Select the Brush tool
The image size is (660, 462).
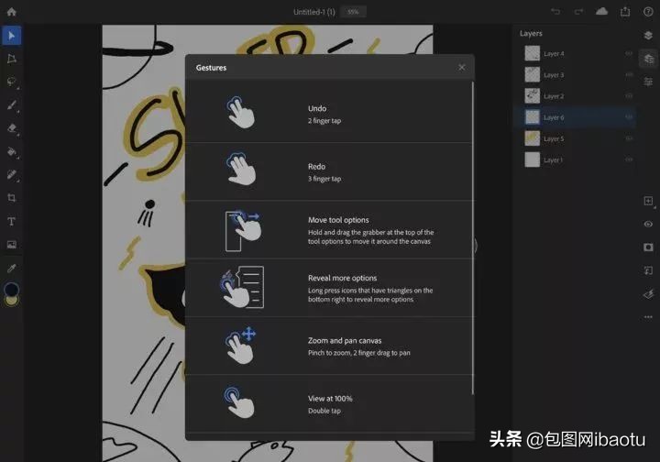(11, 105)
